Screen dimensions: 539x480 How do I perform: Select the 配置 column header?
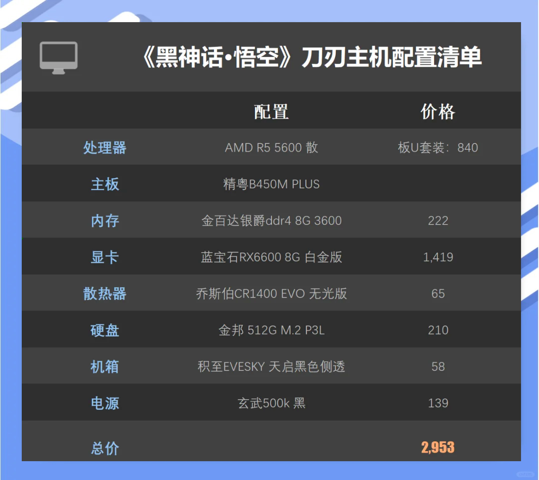click(x=271, y=112)
